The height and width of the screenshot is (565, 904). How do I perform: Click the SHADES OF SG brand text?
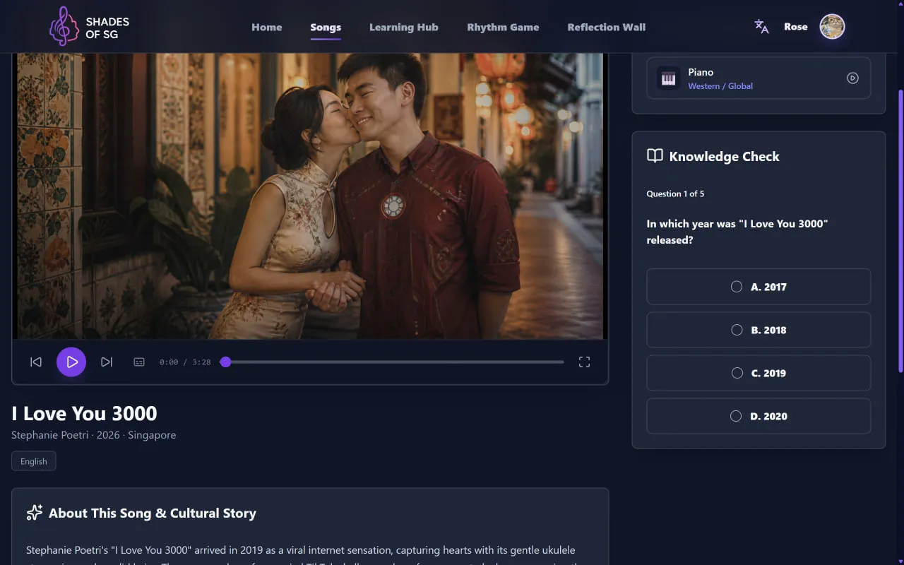[107, 28]
